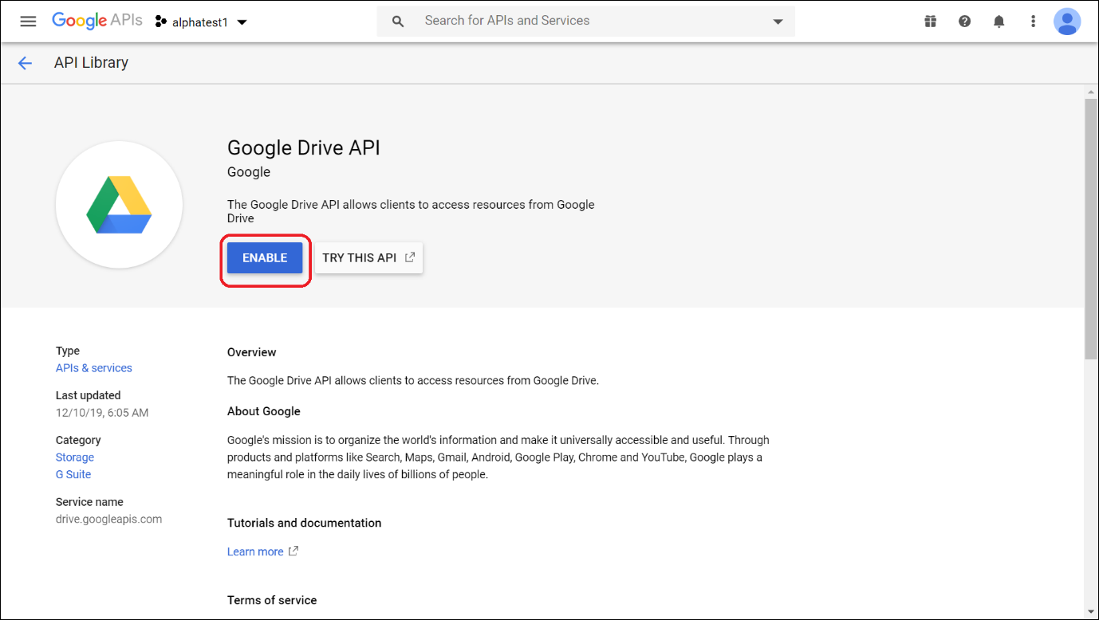The image size is (1099, 620).
Task: Select the Storage category link
Action: 75,457
